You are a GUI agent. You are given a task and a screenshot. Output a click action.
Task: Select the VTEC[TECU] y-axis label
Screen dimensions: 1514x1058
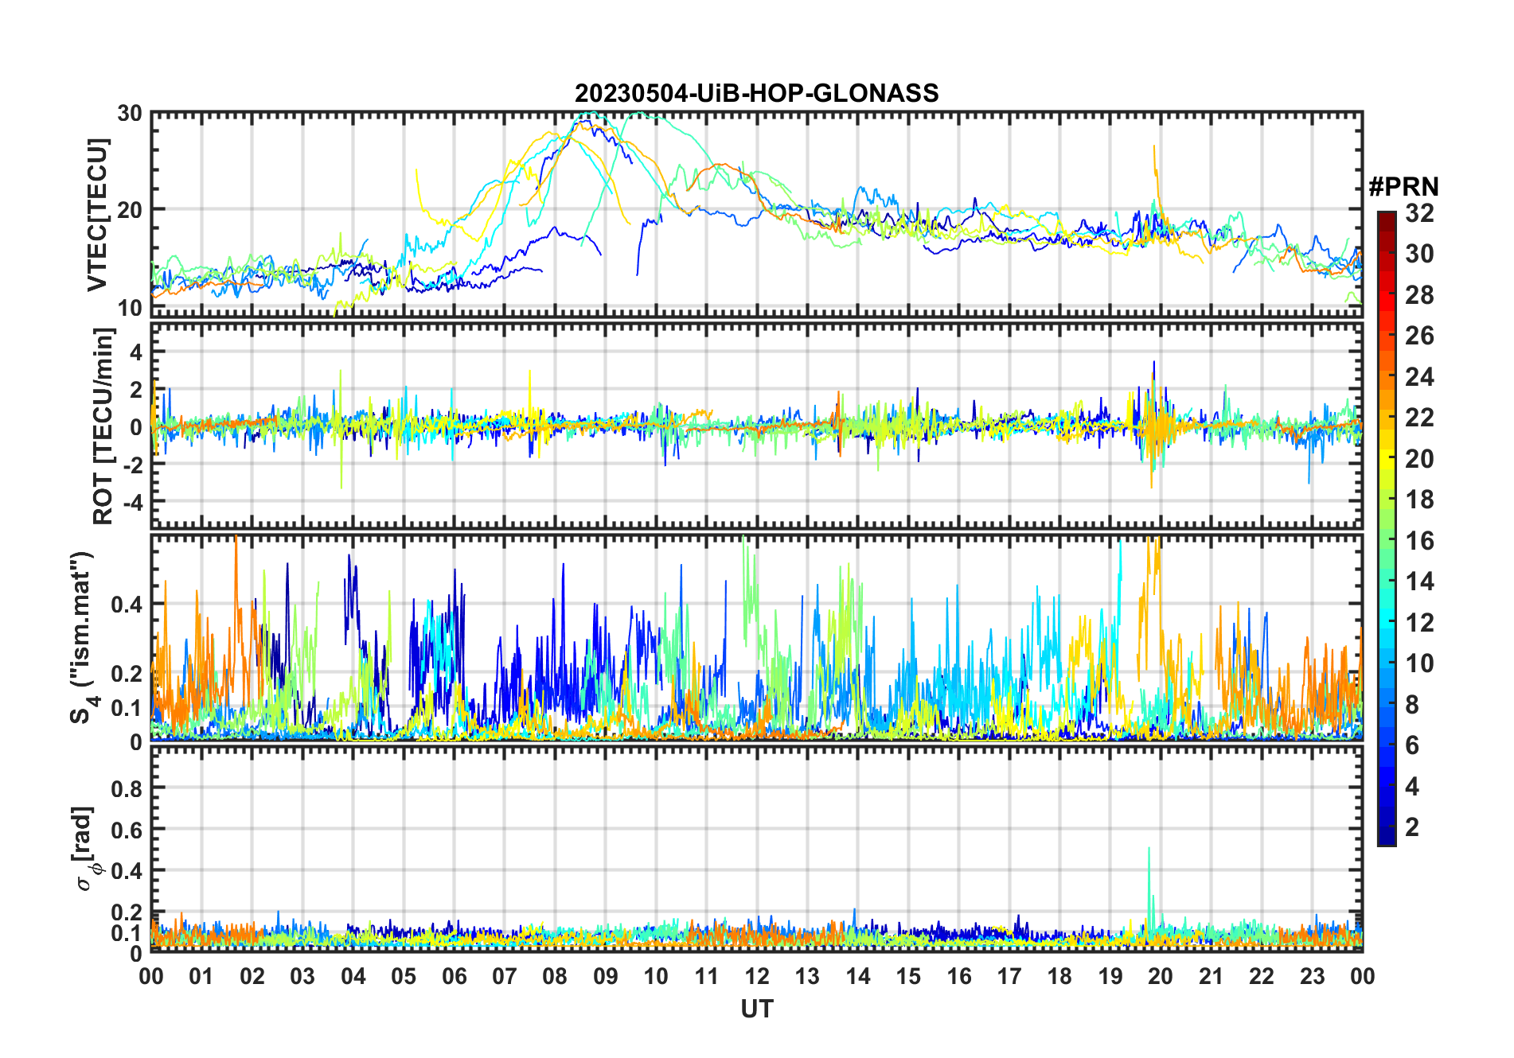(x=97, y=215)
